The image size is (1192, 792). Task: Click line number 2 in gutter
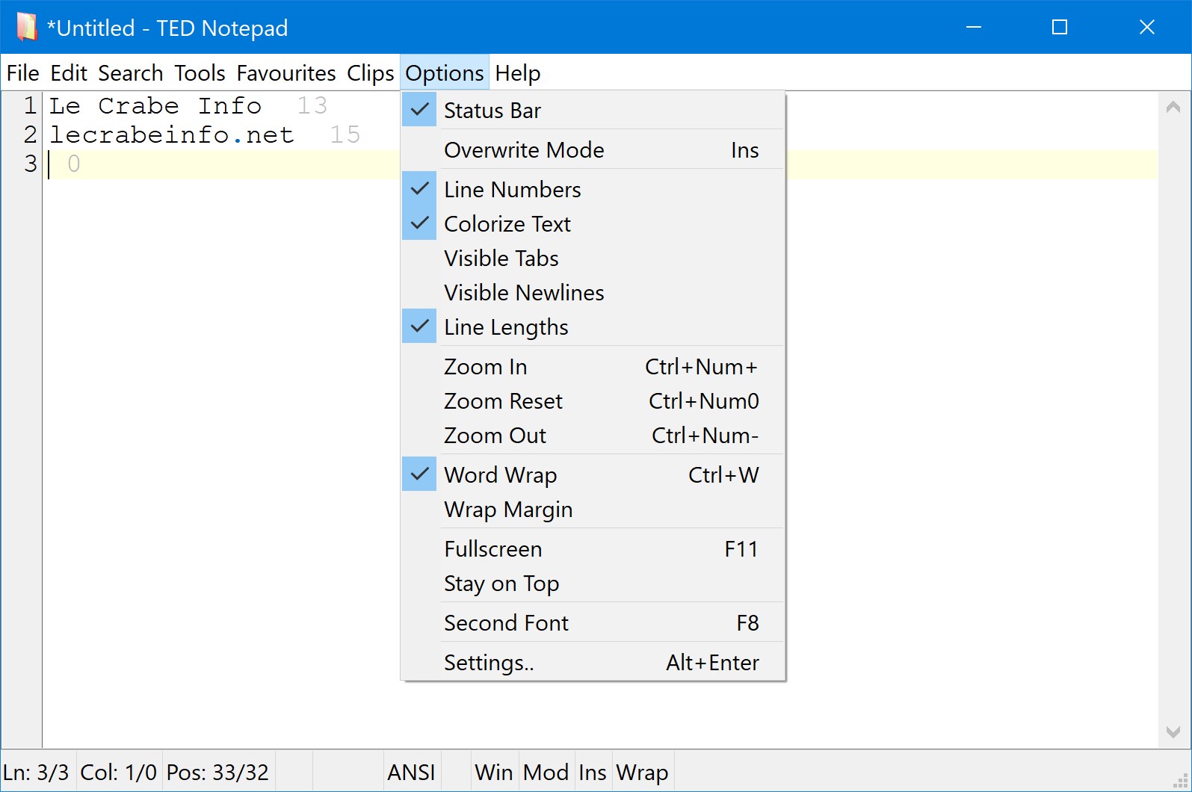point(30,135)
